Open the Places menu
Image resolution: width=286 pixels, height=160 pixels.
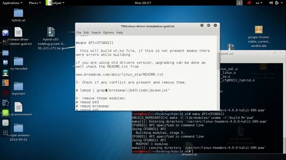coord(35,3)
